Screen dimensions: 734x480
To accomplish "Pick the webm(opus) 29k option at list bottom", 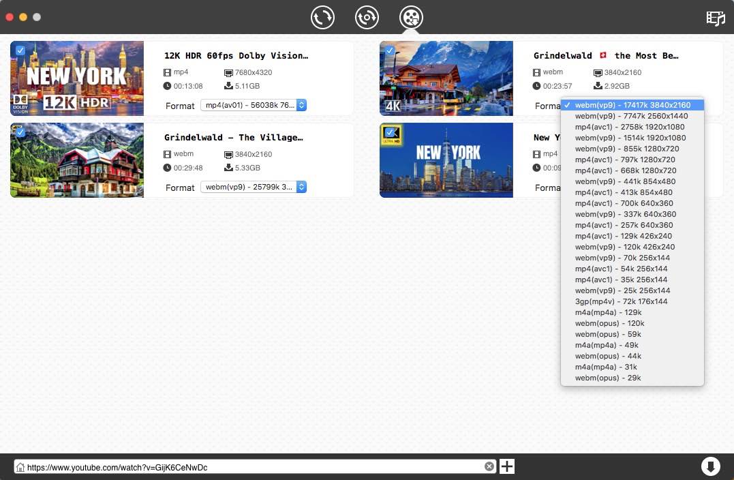I will [607, 378].
